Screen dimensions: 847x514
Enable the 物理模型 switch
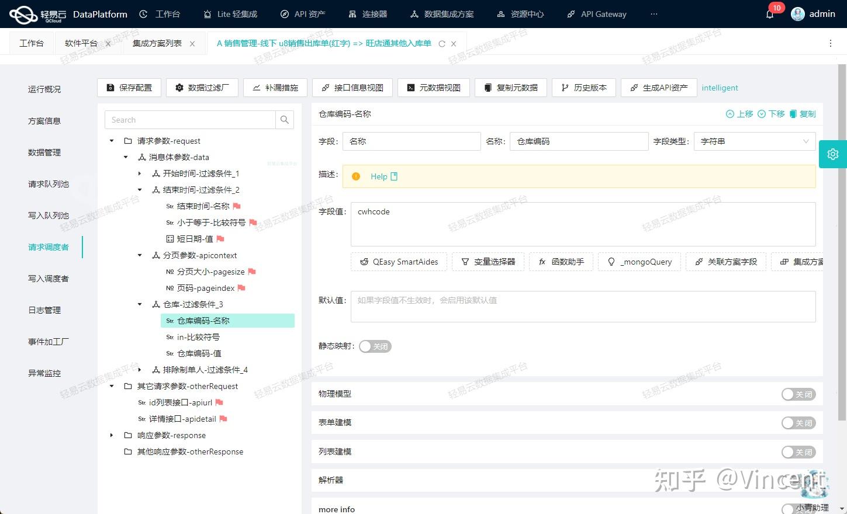point(798,394)
